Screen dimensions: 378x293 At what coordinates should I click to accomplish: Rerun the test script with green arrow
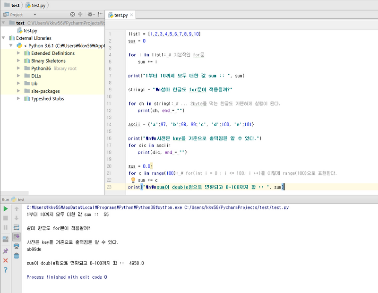(6, 209)
